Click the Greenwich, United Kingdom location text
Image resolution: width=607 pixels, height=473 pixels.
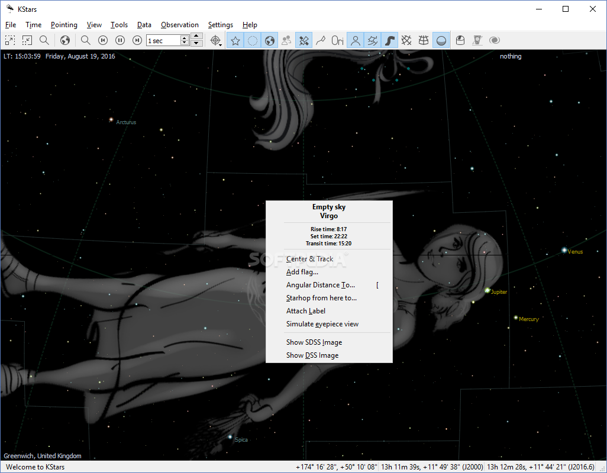click(x=43, y=456)
